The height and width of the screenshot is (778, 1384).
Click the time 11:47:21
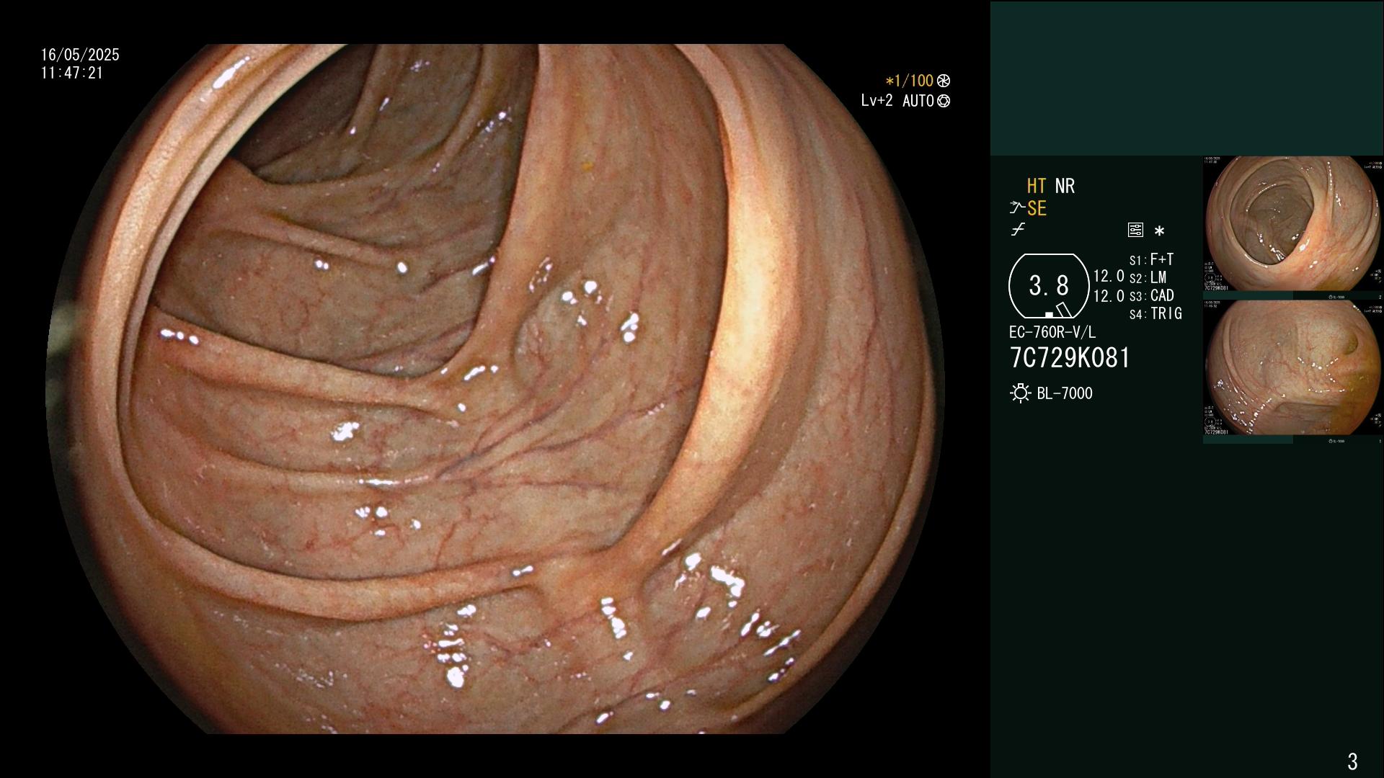click(72, 73)
